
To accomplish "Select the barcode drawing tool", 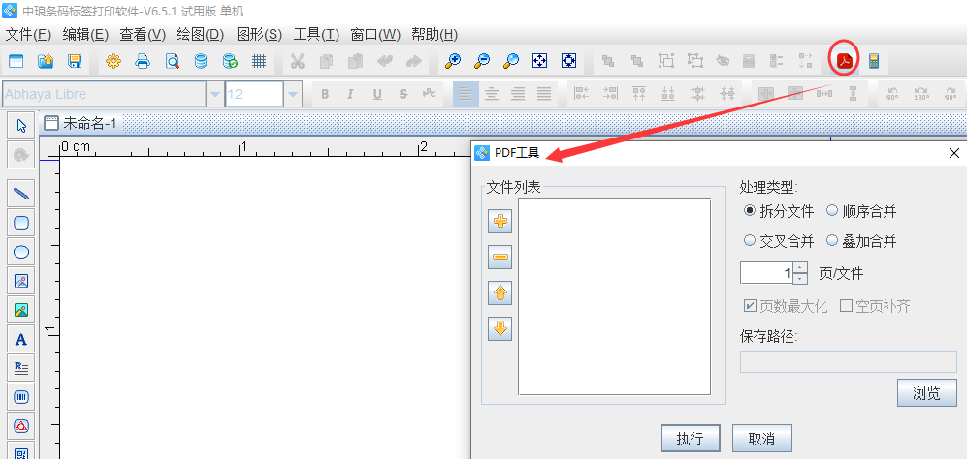I will click(21, 397).
